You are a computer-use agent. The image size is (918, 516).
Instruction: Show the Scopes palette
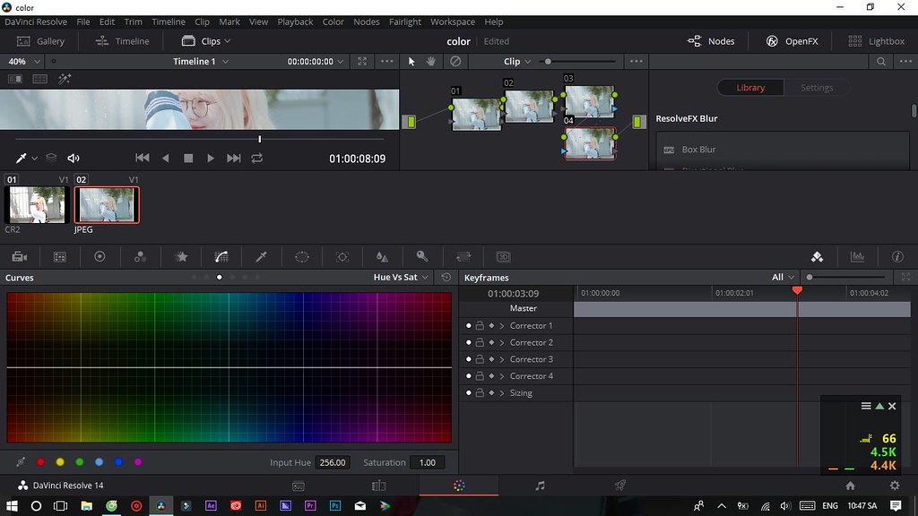click(858, 257)
